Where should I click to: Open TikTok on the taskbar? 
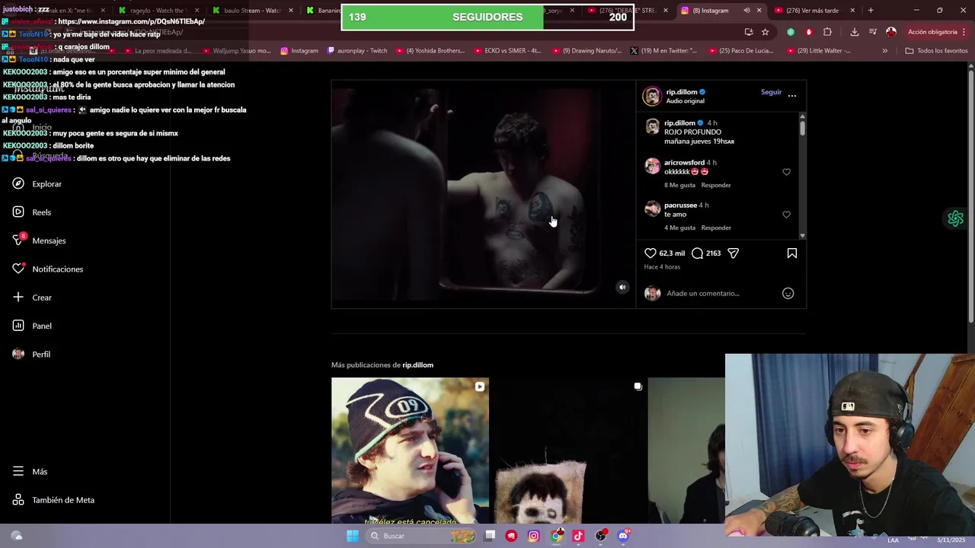pos(578,536)
